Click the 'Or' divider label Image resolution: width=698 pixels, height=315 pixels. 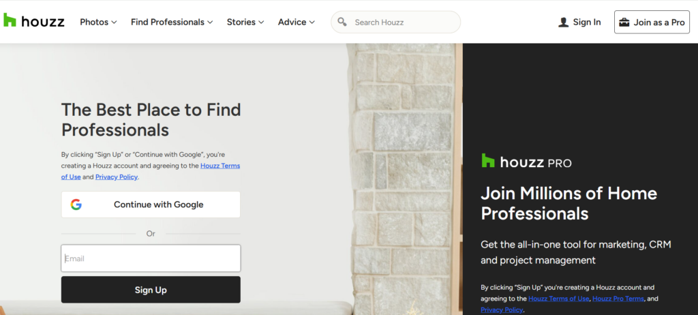pyautogui.click(x=151, y=233)
